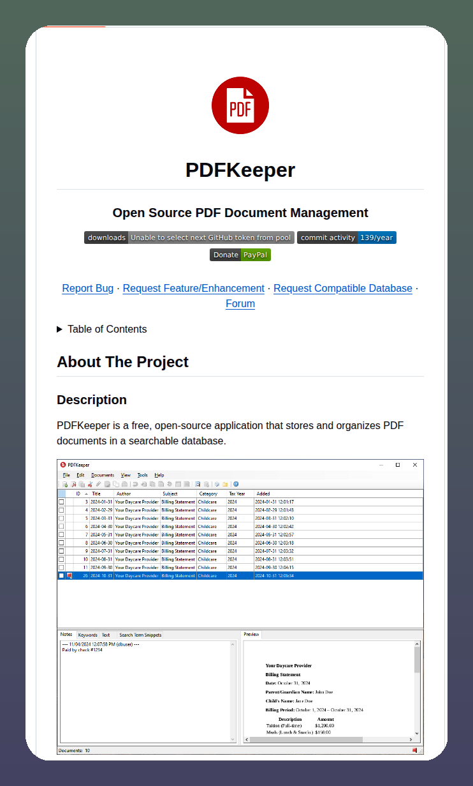Sort by the Title column header
This screenshot has height=786, width=473.
[101, 494]
